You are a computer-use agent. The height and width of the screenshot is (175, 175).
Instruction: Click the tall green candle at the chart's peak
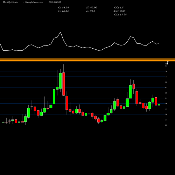61,81
